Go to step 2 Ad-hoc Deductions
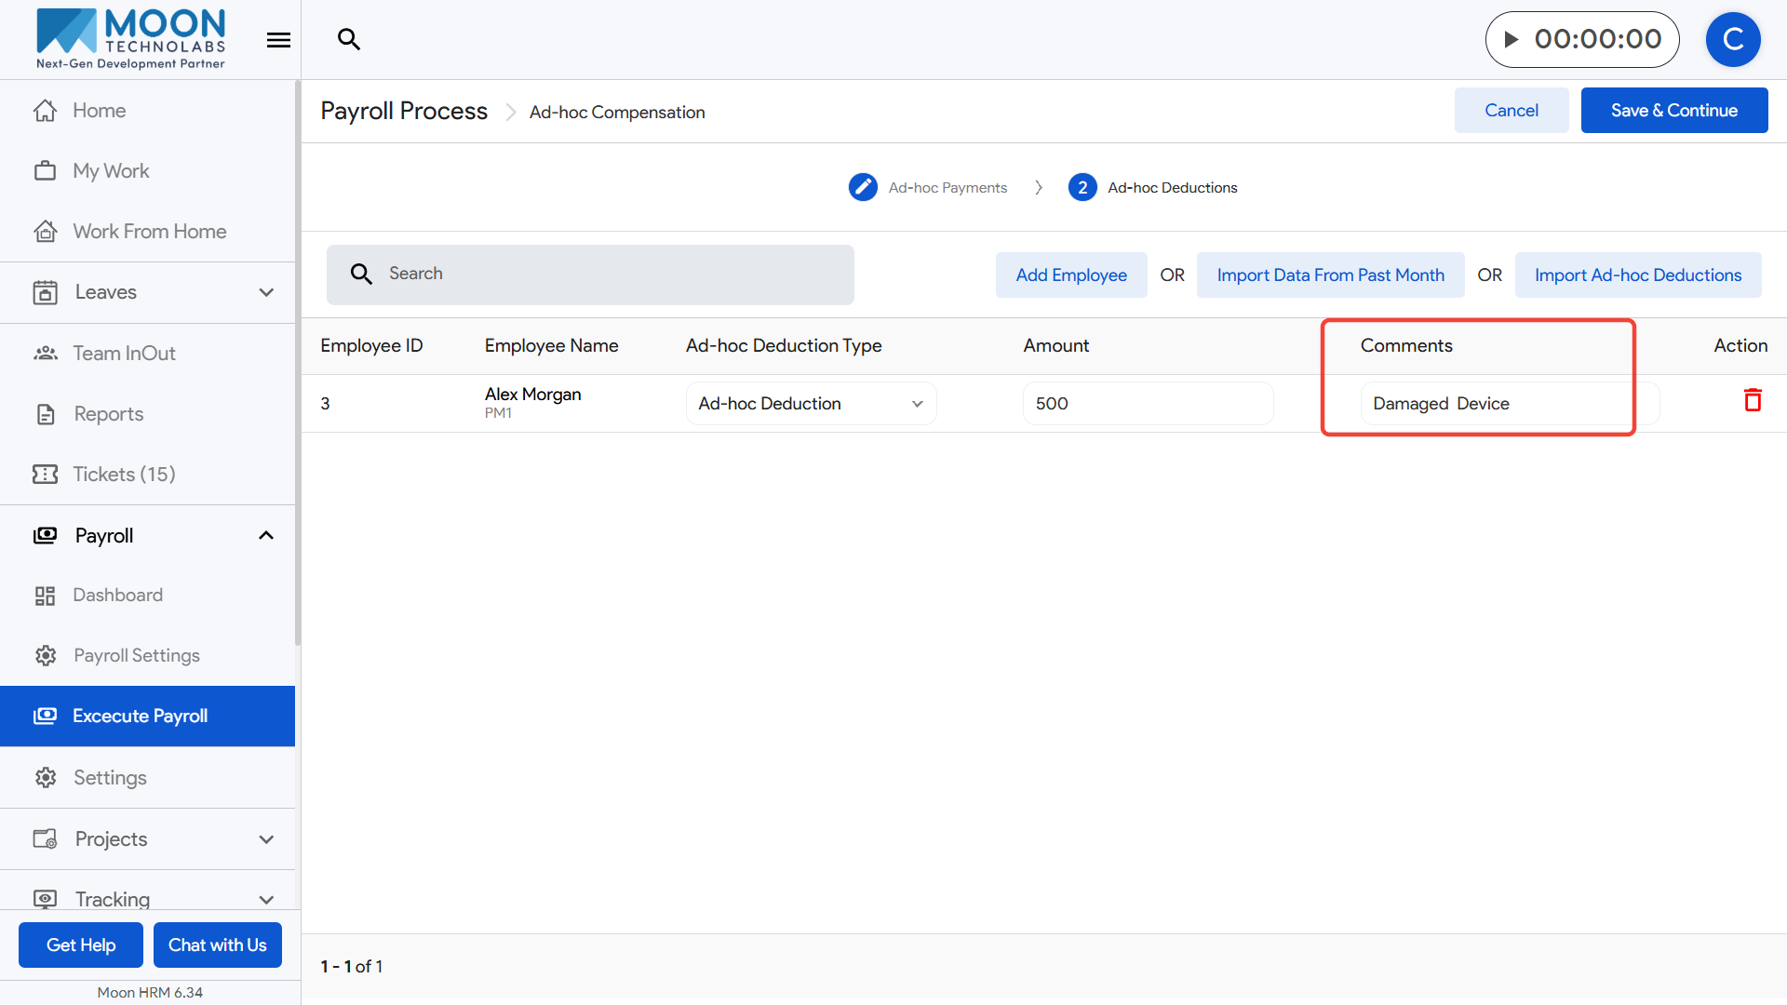Viewport: 1787px width, 1005px height. coord(1082,187)
